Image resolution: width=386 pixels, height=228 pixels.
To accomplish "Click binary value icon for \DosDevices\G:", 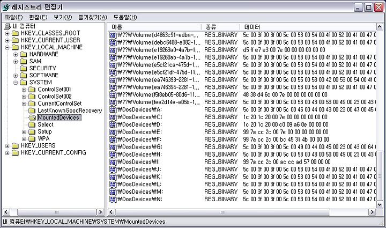I will [113, 147].
